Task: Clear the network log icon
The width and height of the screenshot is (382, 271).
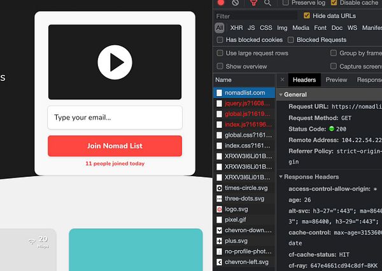Action: click(x=236, y=3)
